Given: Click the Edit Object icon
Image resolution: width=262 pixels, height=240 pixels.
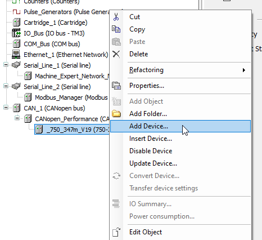Looking at the screenshot, I should (x=116, y=232).
